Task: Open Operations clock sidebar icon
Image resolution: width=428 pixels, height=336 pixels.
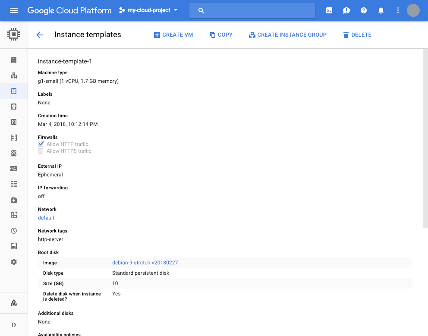Action: tap(14, 231)
